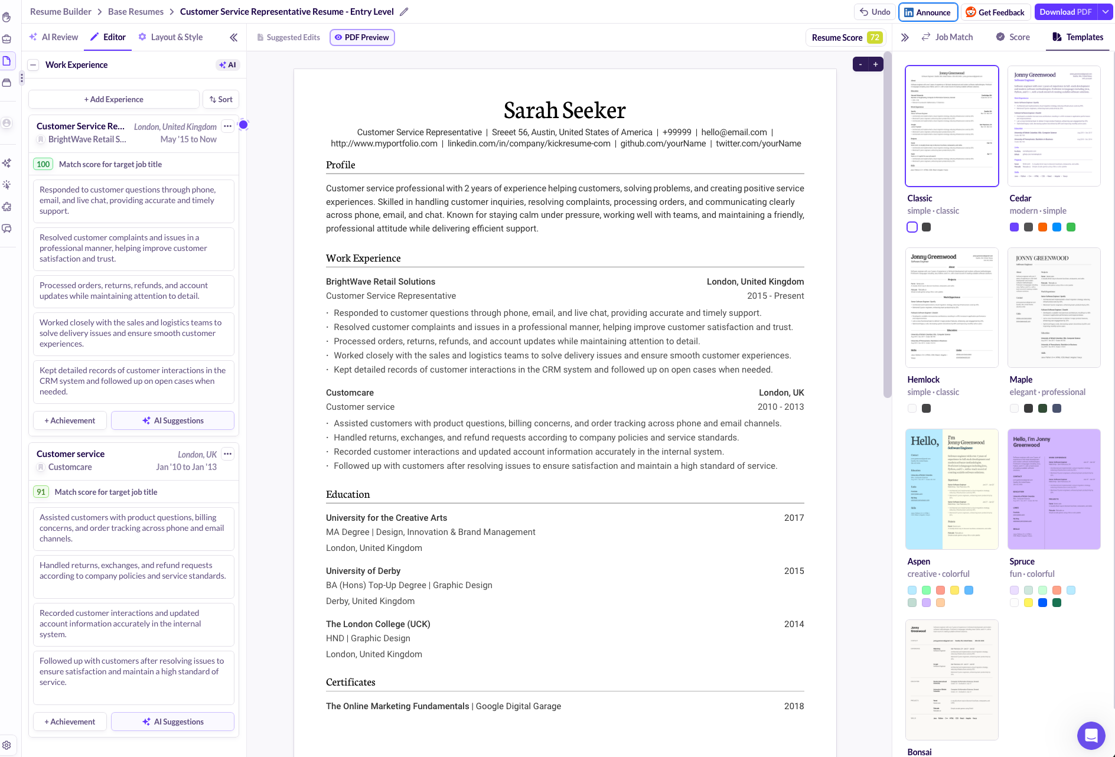Screen dimensions: 1115x757
Task: Toggle PDF Preview mode
Action: [362, 37]
